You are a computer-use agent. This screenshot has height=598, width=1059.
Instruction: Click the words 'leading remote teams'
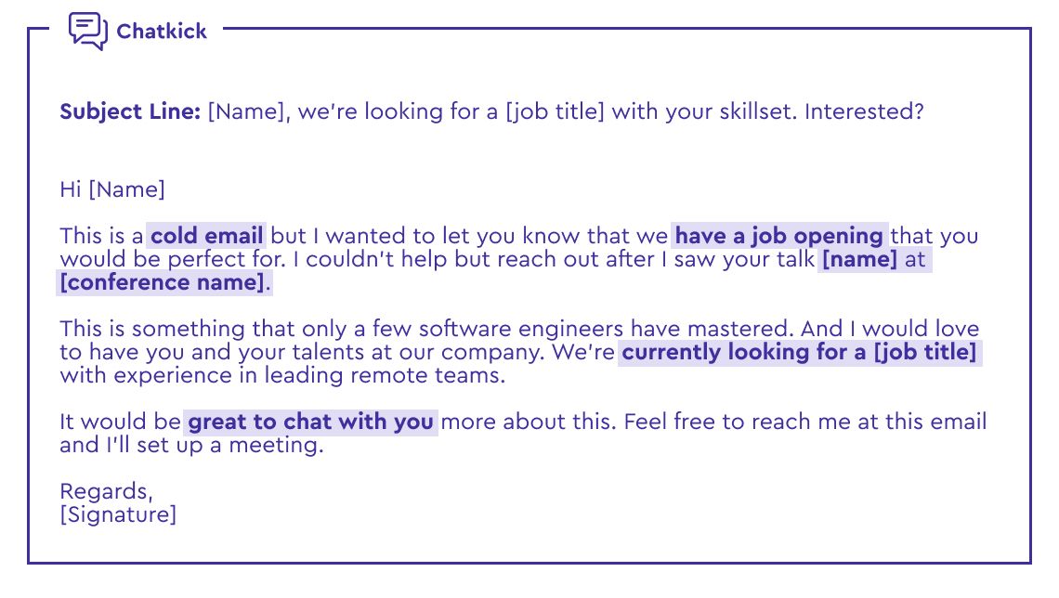click(384, 375)
